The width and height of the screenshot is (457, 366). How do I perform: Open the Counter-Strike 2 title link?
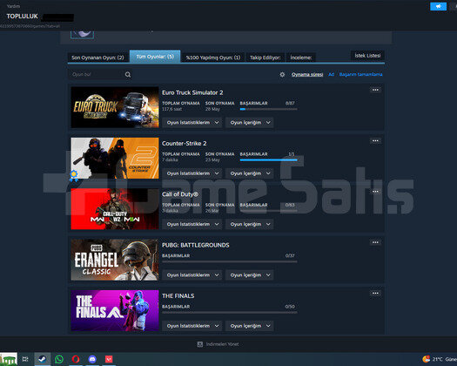click(x=185, y=143)
